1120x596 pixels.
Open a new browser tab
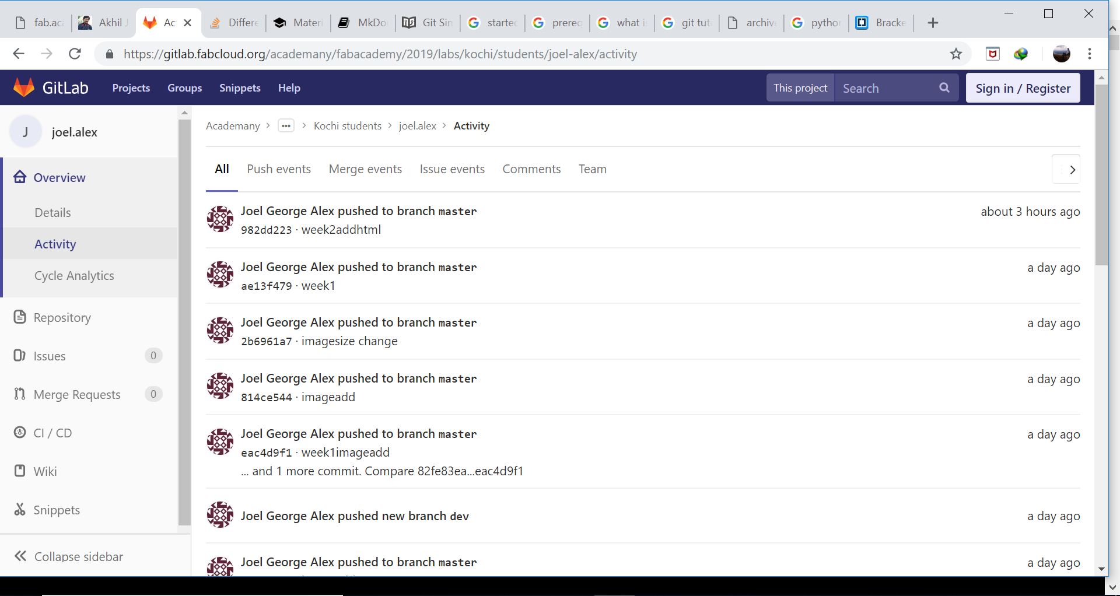(933, 23)
